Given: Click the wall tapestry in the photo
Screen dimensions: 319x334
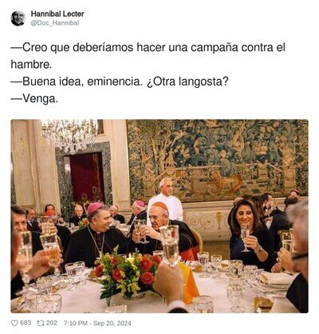Looking at the screenshot, I should [218, 159].
